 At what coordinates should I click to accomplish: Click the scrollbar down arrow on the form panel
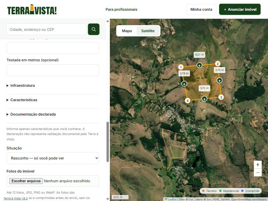point(108,199)
